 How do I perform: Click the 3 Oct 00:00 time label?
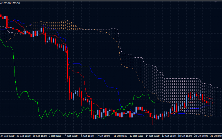pos(55,136)
